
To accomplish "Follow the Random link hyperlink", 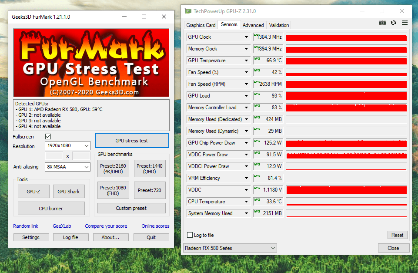I will (26, 226).
